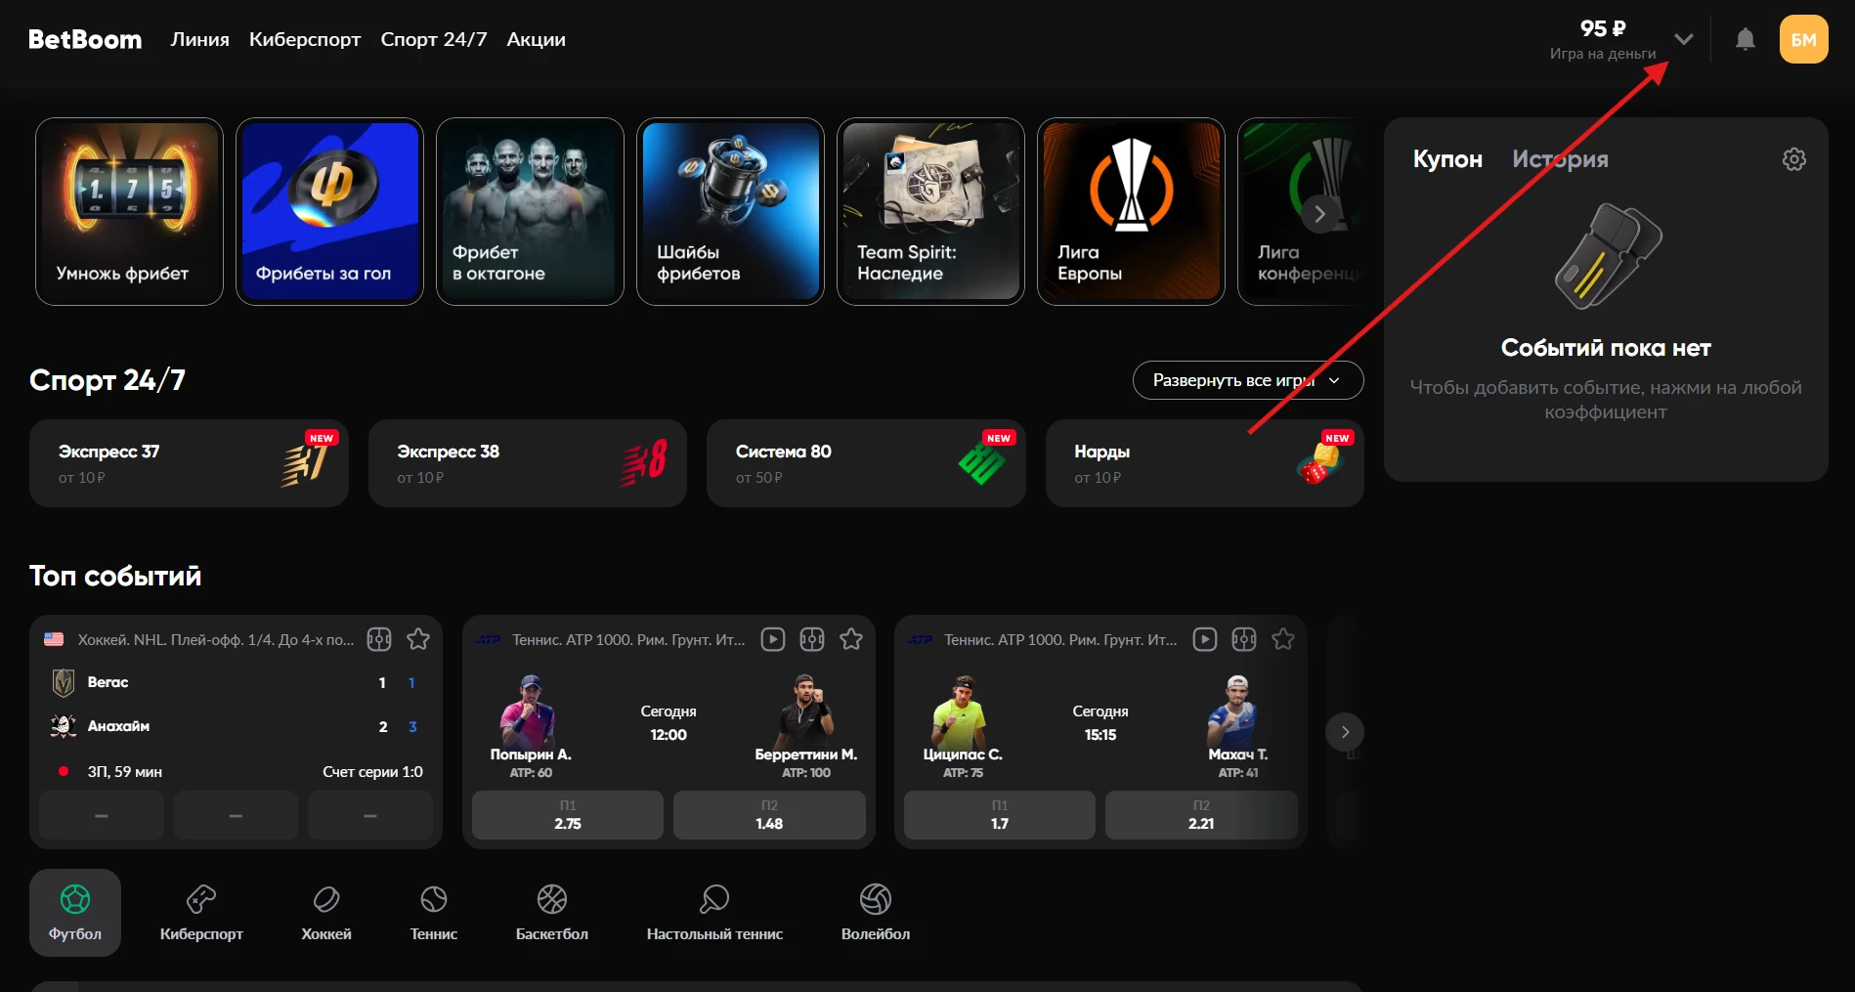Open the Анахайм team row
The height and width of the screenshot is (992, 1855).
[236, 726]
